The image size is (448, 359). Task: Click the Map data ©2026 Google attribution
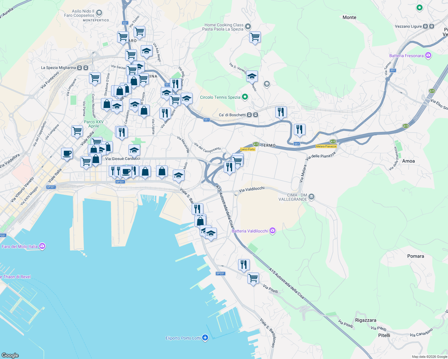[x=429, y=357]
